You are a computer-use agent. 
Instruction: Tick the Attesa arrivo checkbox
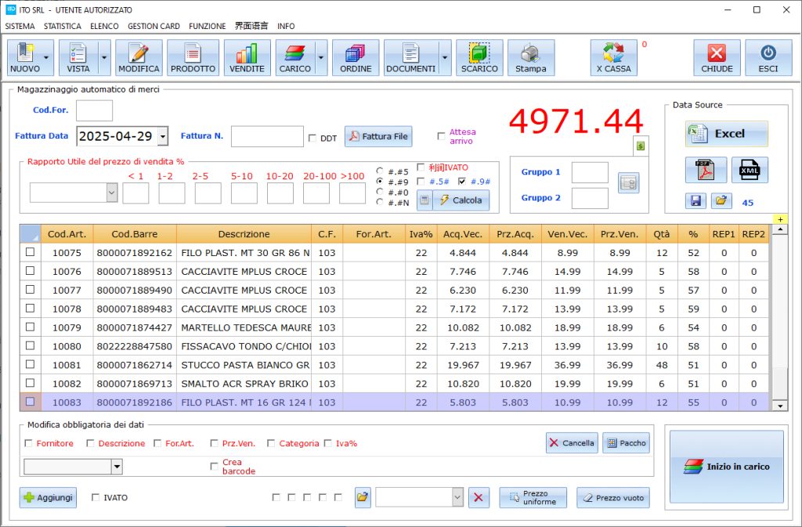441,136
